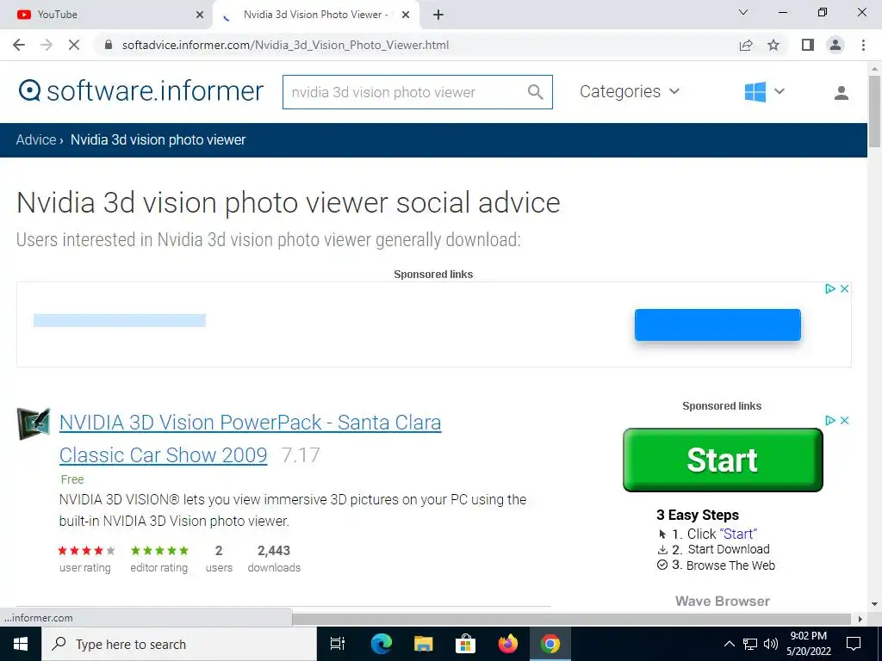
Task: Click the "Nvidia 3d vision photo viewer" breadcrumb text
Action: coord(158,140)
